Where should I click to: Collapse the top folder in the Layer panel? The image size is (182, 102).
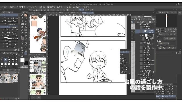click(138, 24)
